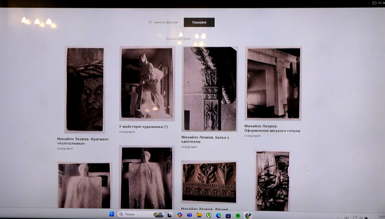Click in the taskbar Пошук search box
Screen dimensions: 385x219
pyautogui.click(x=135, y=214)
